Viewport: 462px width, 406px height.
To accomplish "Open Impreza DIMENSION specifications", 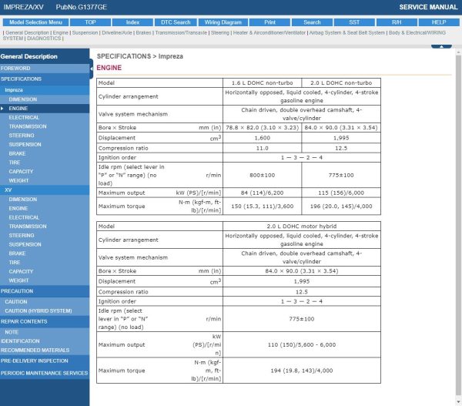I will (x=45, y=99).
